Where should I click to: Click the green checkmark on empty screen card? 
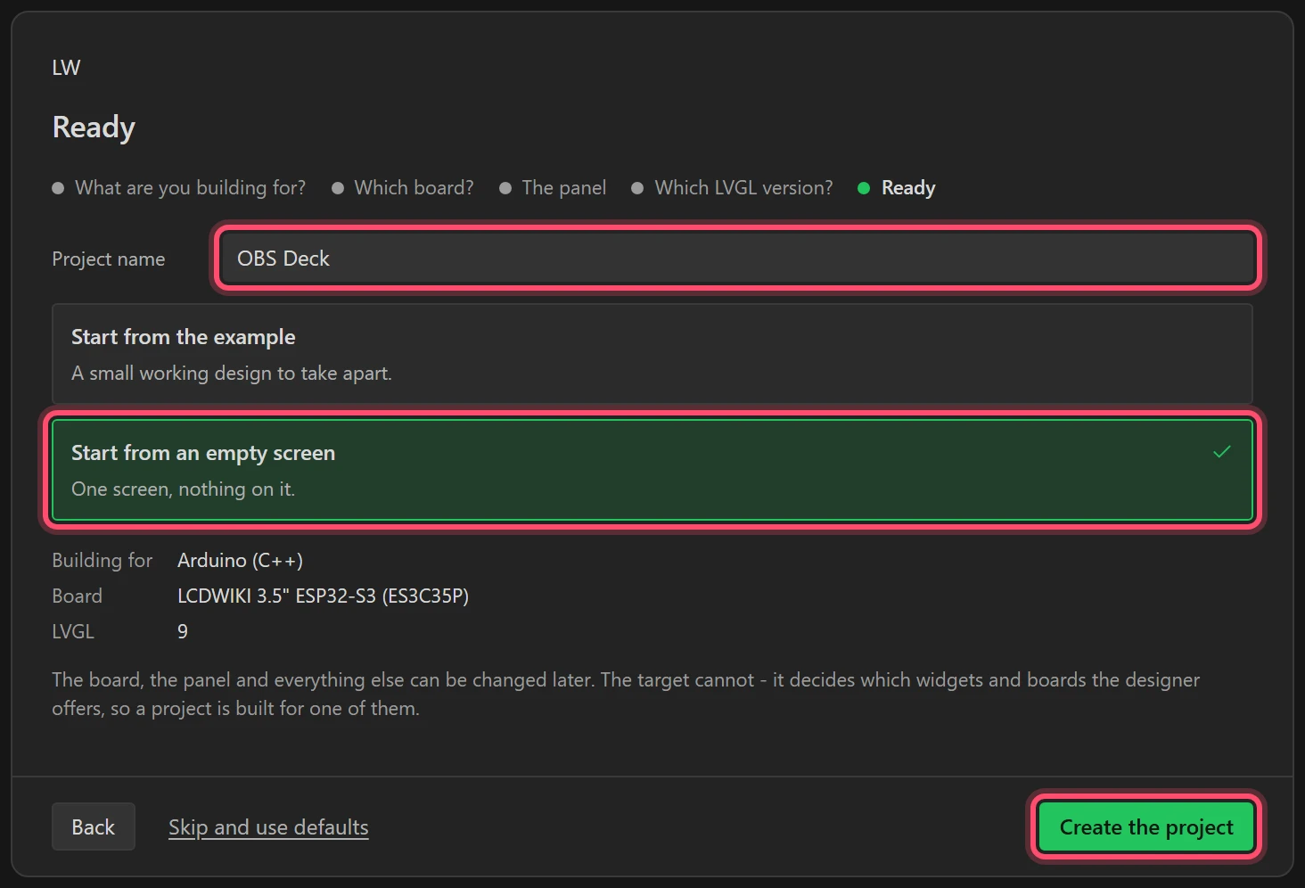(x=1222, y=452)
